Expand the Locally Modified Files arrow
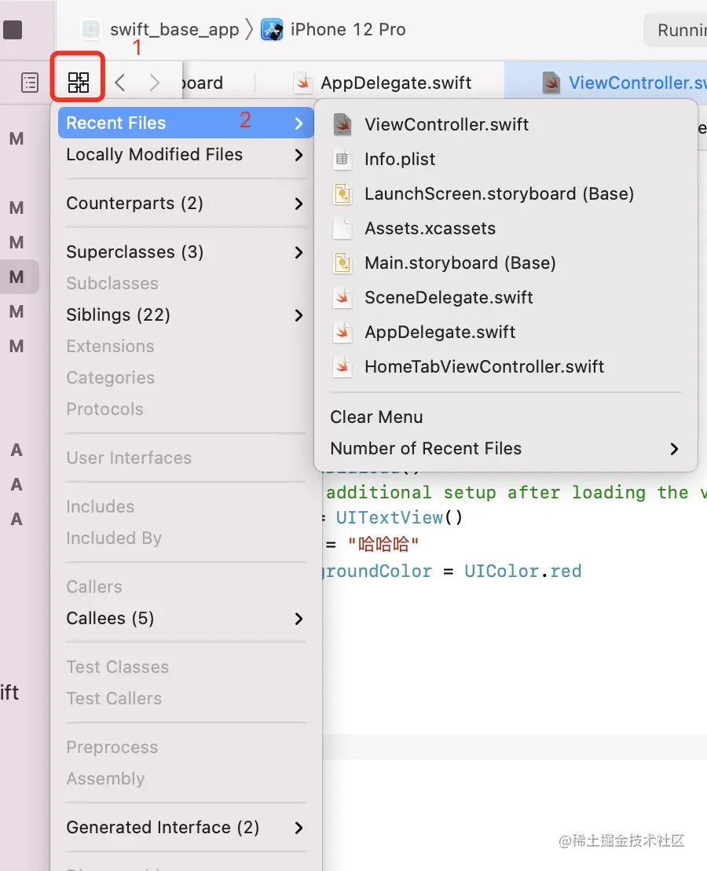Image resolution: width=707 pixels, height=871 pixels. coord(299,155)
